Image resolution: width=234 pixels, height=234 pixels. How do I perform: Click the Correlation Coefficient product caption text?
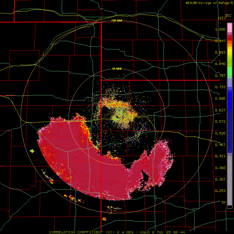coord(117,232)
